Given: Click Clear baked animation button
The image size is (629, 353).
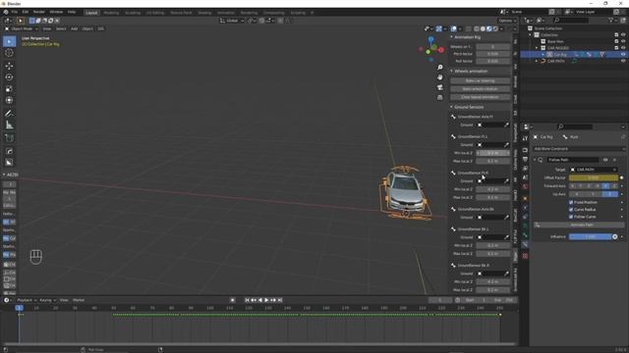Looking at the screenshot, I should 481,97.
